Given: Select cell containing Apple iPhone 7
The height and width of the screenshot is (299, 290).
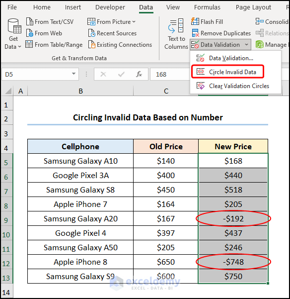Looking at the screenshot, I should pyautogui.click(x=80, y=204).
